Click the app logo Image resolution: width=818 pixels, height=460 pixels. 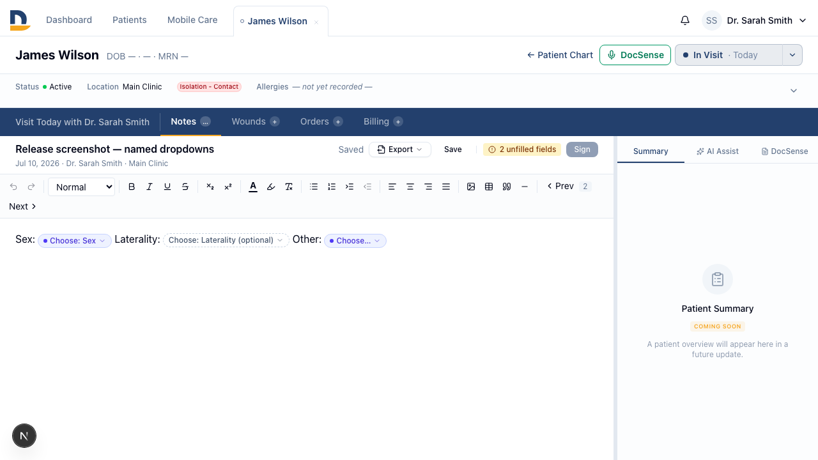pos(20,20)
